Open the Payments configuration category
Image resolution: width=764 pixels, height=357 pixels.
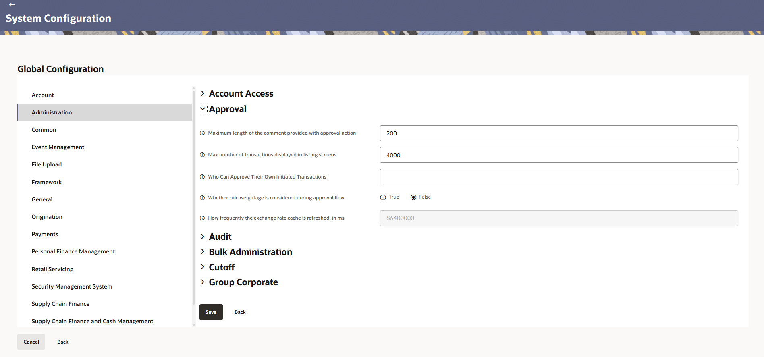(45, 234)
